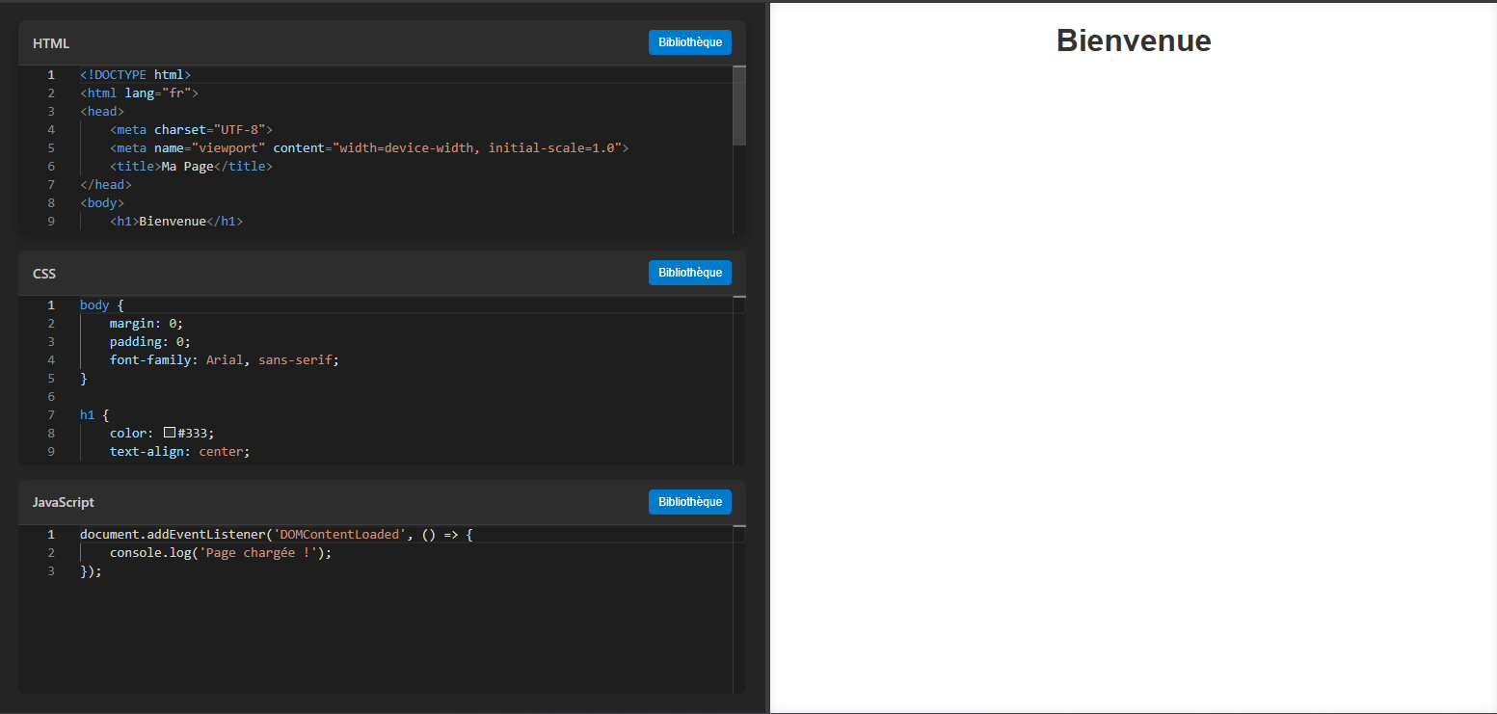Click the Bienvenue heading in the preview
The image size is (1497, 714).
(1133, 40)
